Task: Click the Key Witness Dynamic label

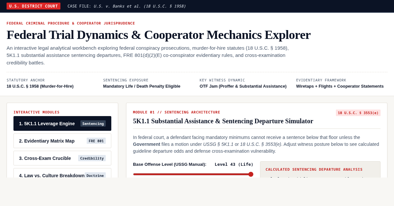Action: tap(222, 80)
